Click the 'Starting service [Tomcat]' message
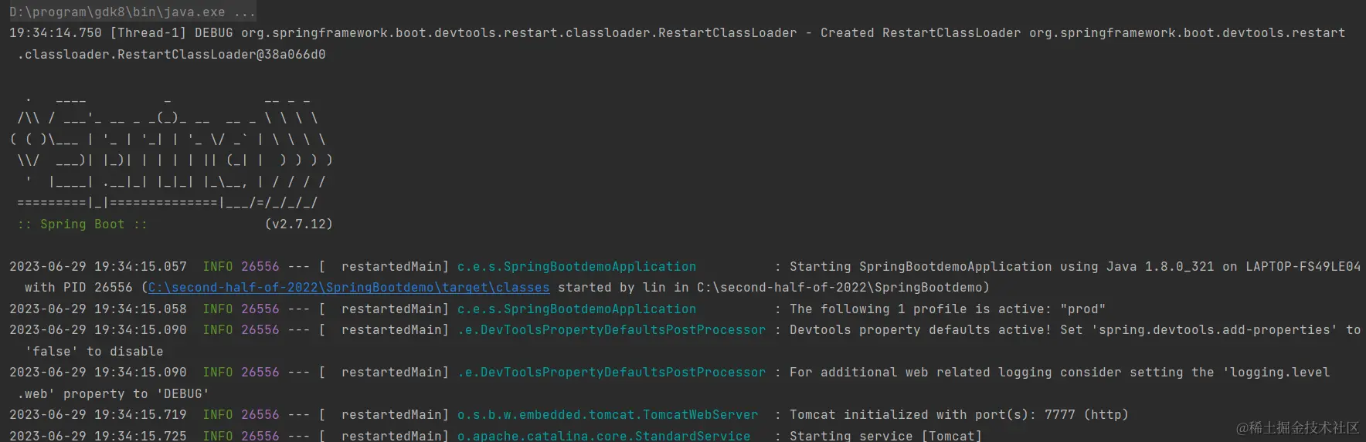Image resolution: width=1366 pixels, height=442 pixels. pyautogui.click(x=885, y=436)
